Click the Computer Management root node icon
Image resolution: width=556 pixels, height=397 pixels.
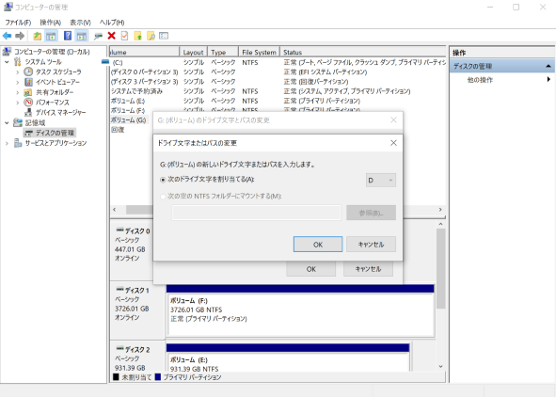7,52
